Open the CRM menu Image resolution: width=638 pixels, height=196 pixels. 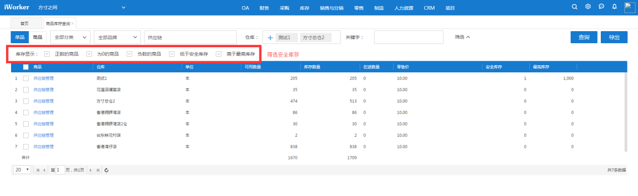[429, 8]
